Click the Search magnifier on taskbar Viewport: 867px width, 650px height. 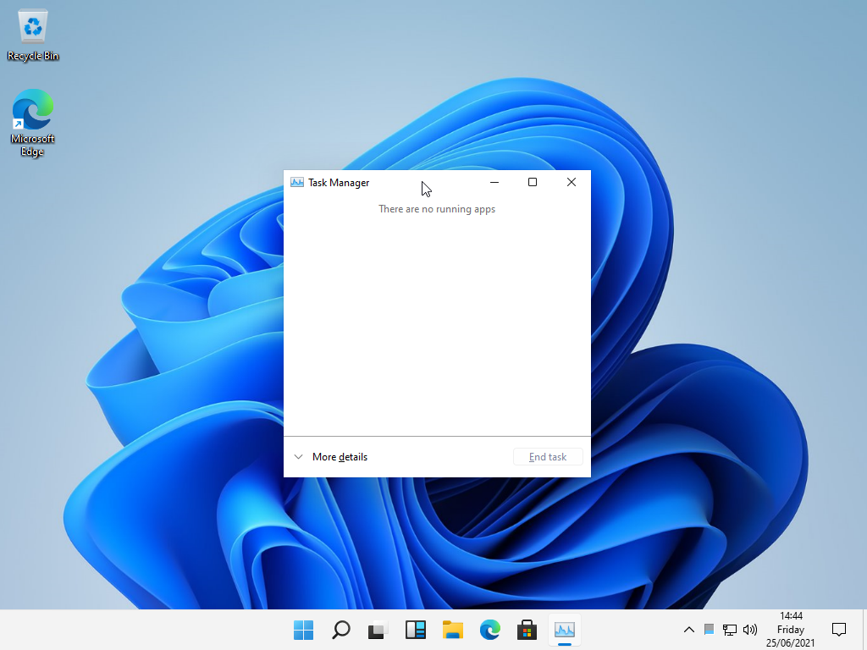click(340, 630)
